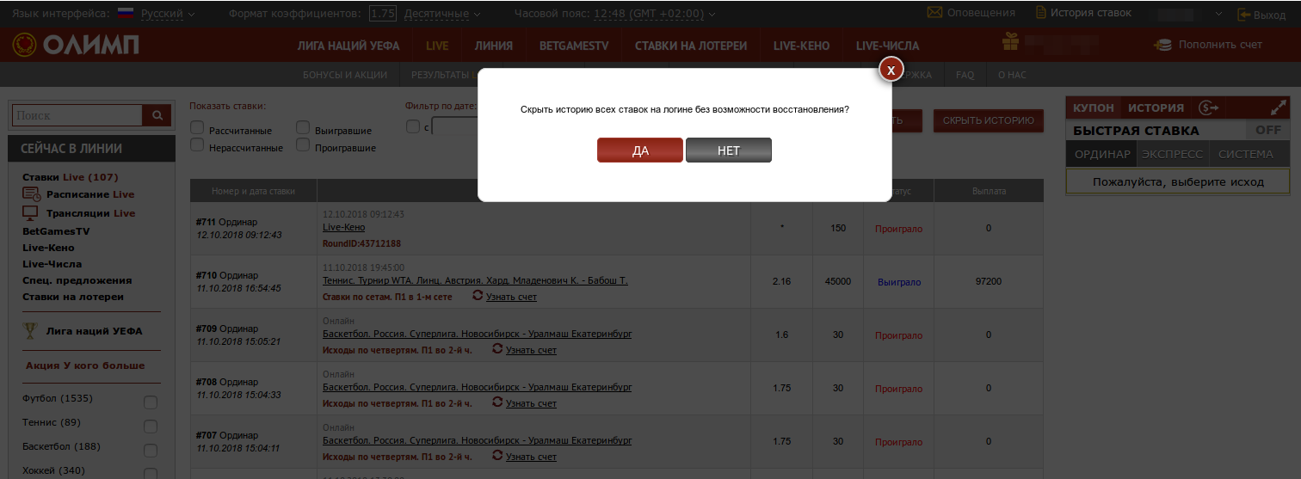Open the Десятичные odds format dropdown
The width and height of the screenshot is (1301, 479).
click(441, 14)
